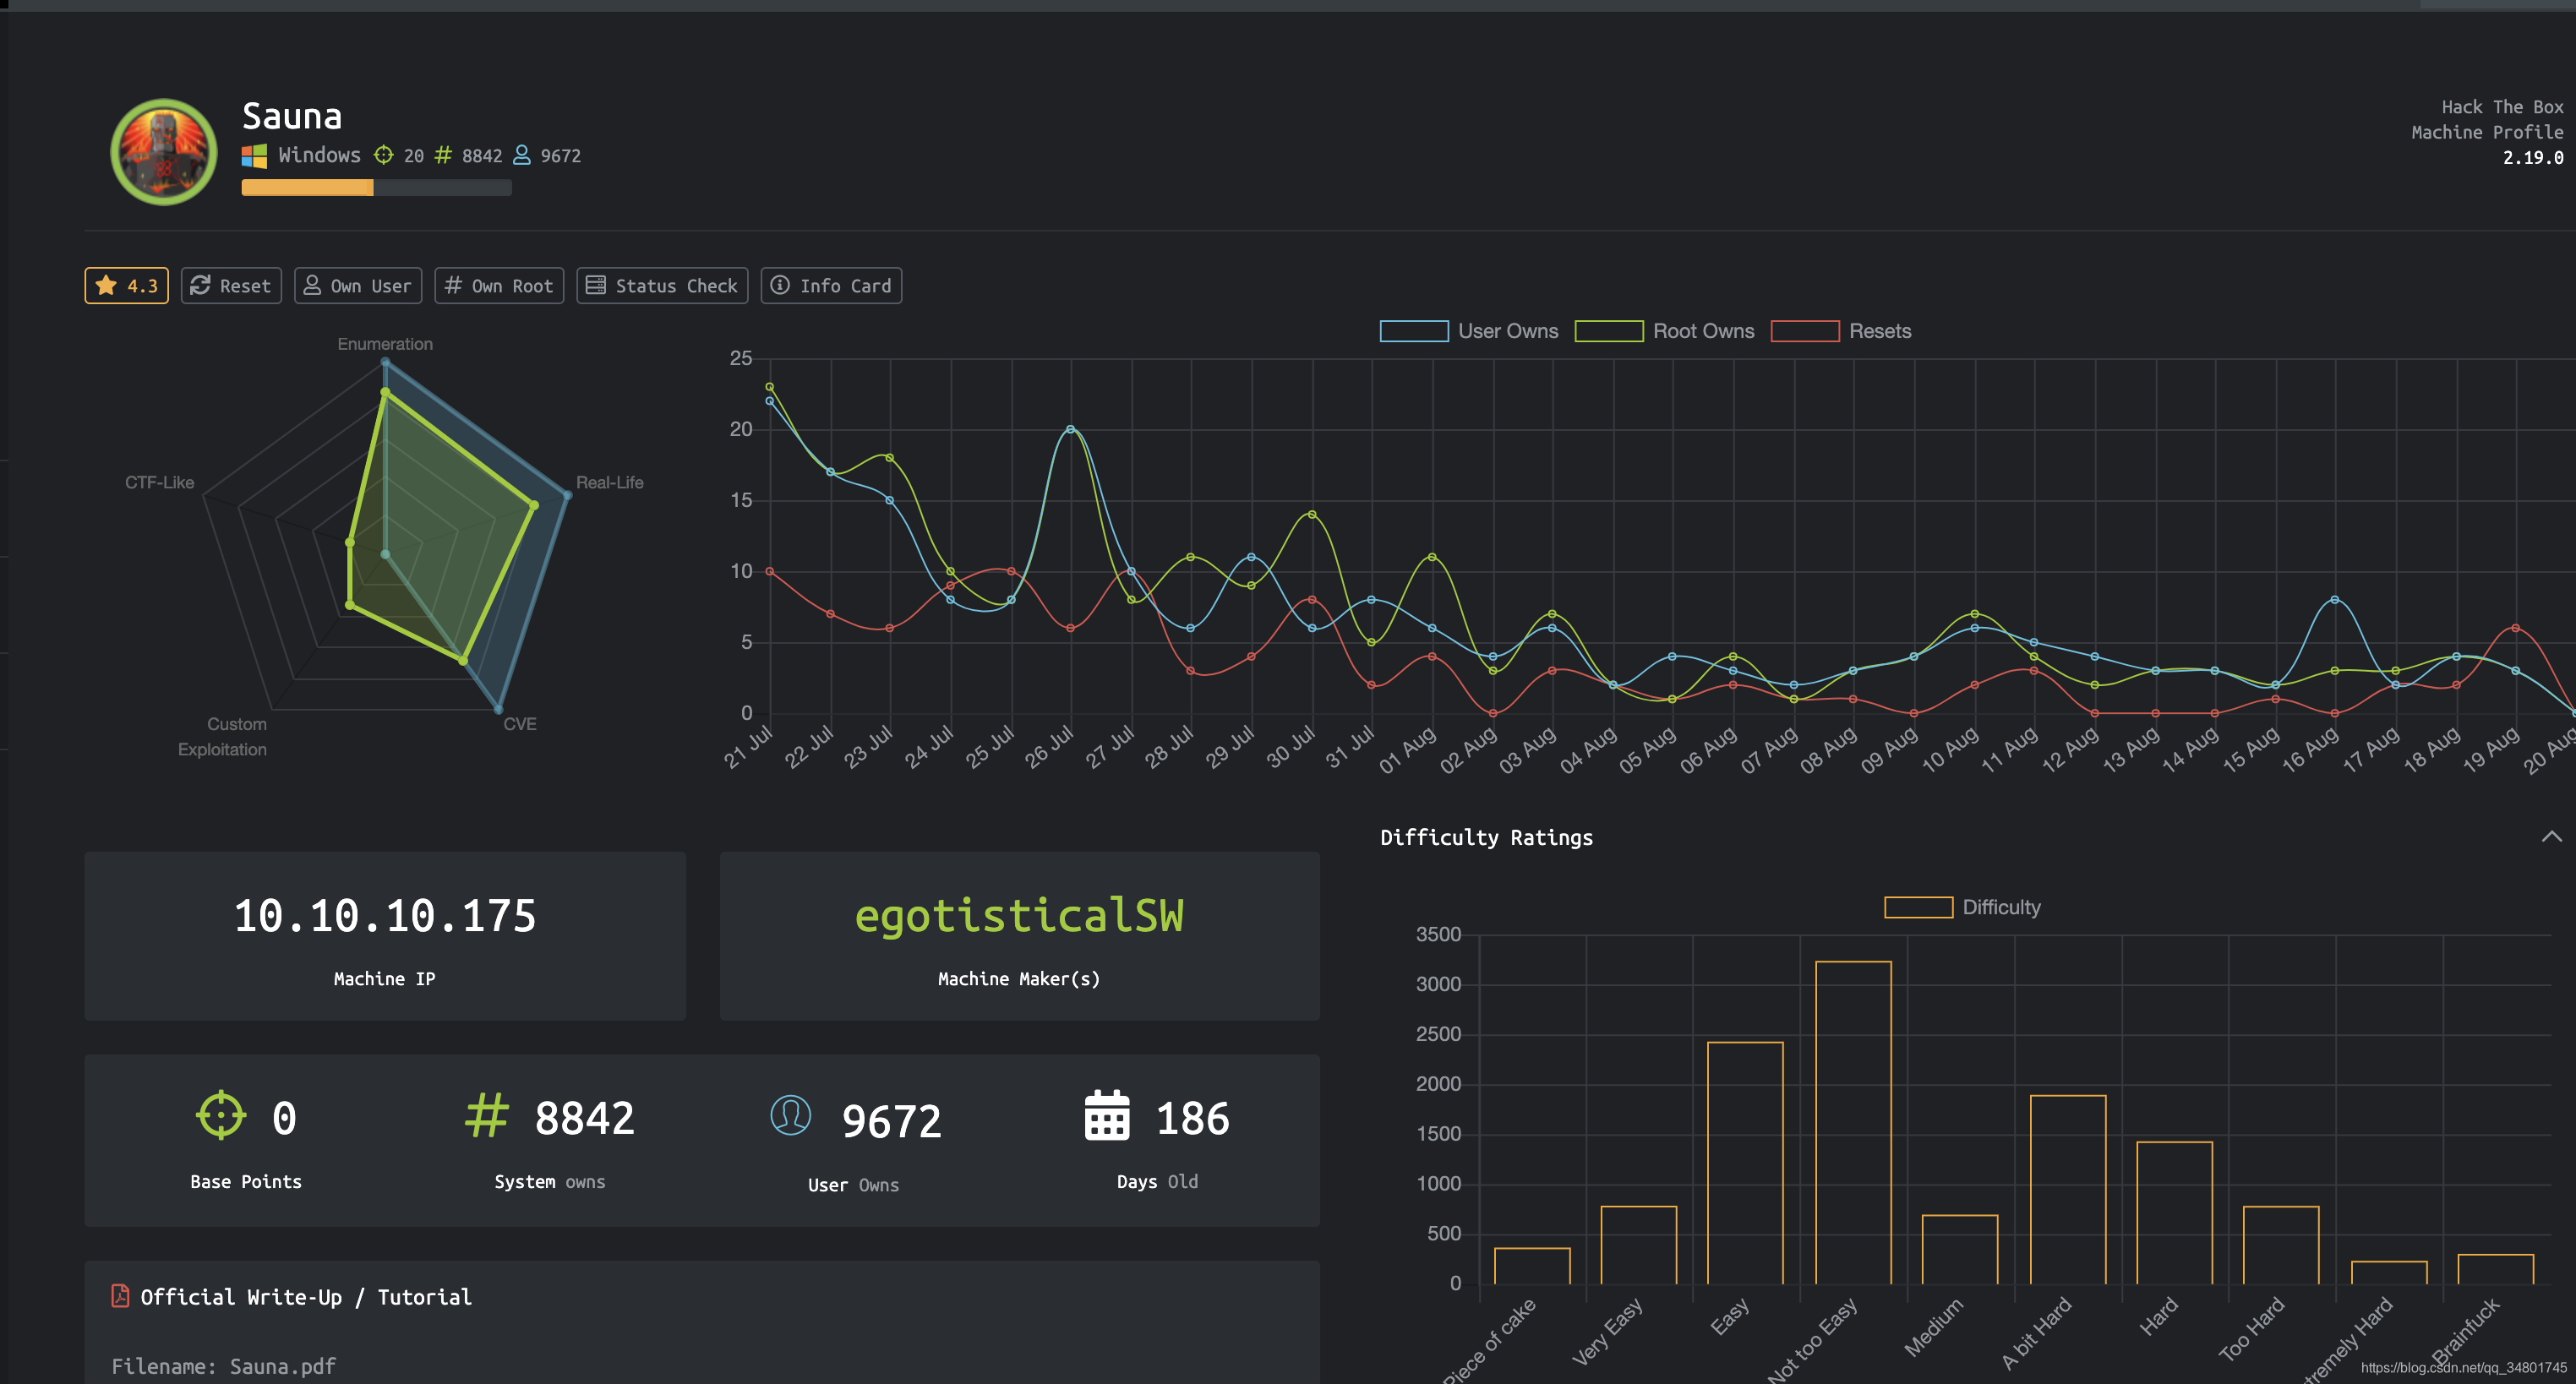Click the Easy difficulty bar
This screenshot has width=2576, height=1384.
click(1745, 1163)
